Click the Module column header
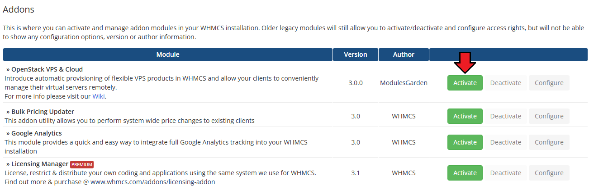The width and height of the screenshot is (589, 190). pyautogui.click(x=168, y=54)
